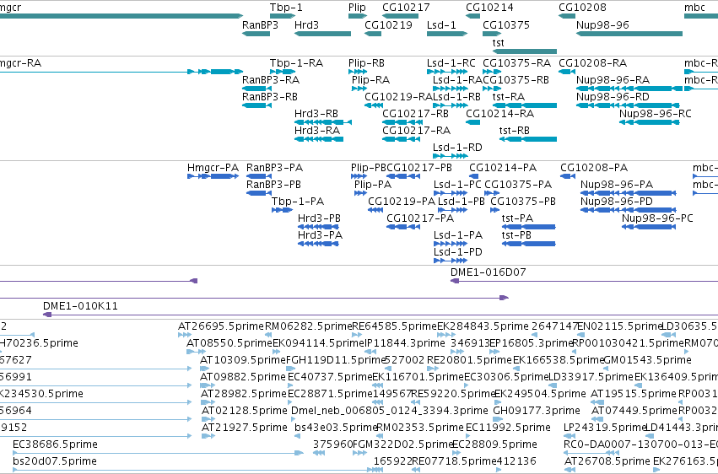Viewport: 718px width, 474px height.
Task: Select the CG10217 gene bar
Action: 400,17
